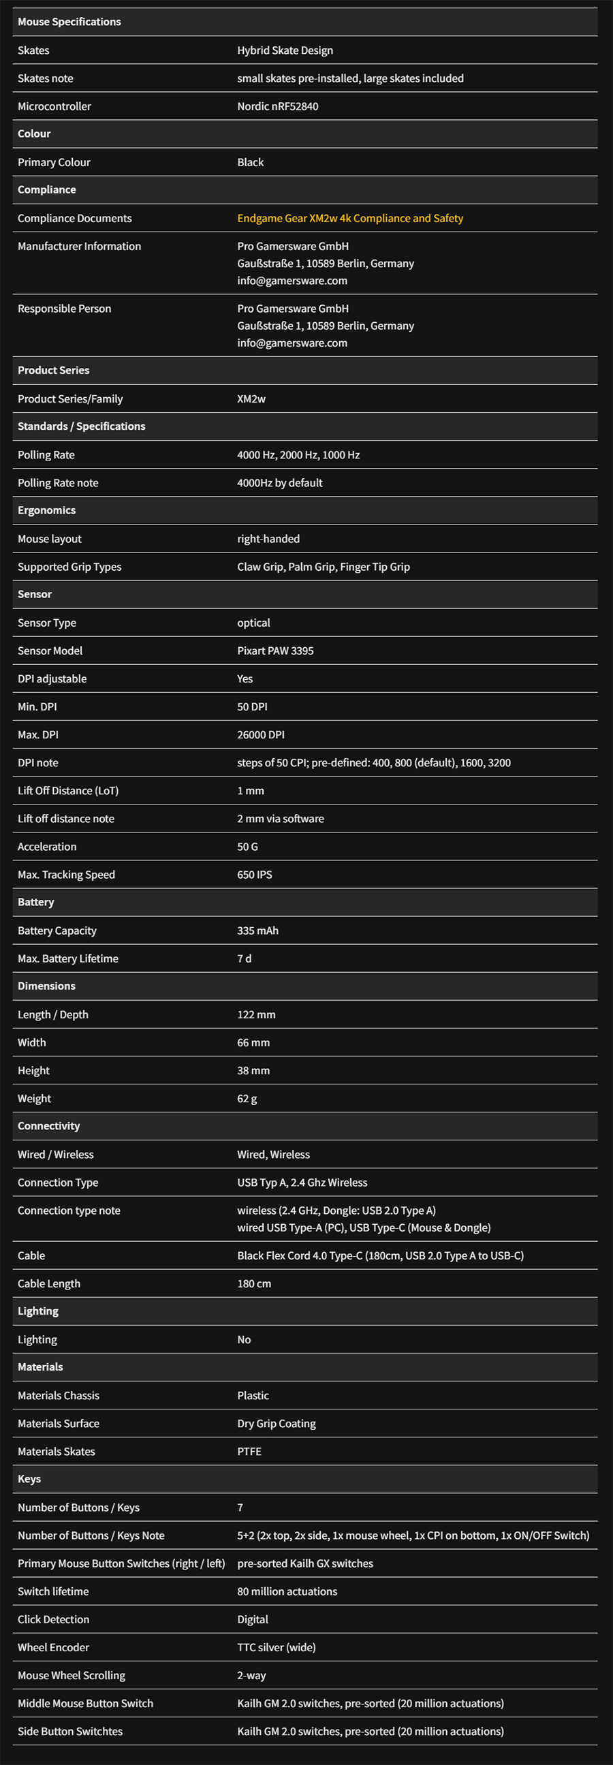
Task: Click the Nordic nRF52840 microcontroller value
Action: click(277, 106)
